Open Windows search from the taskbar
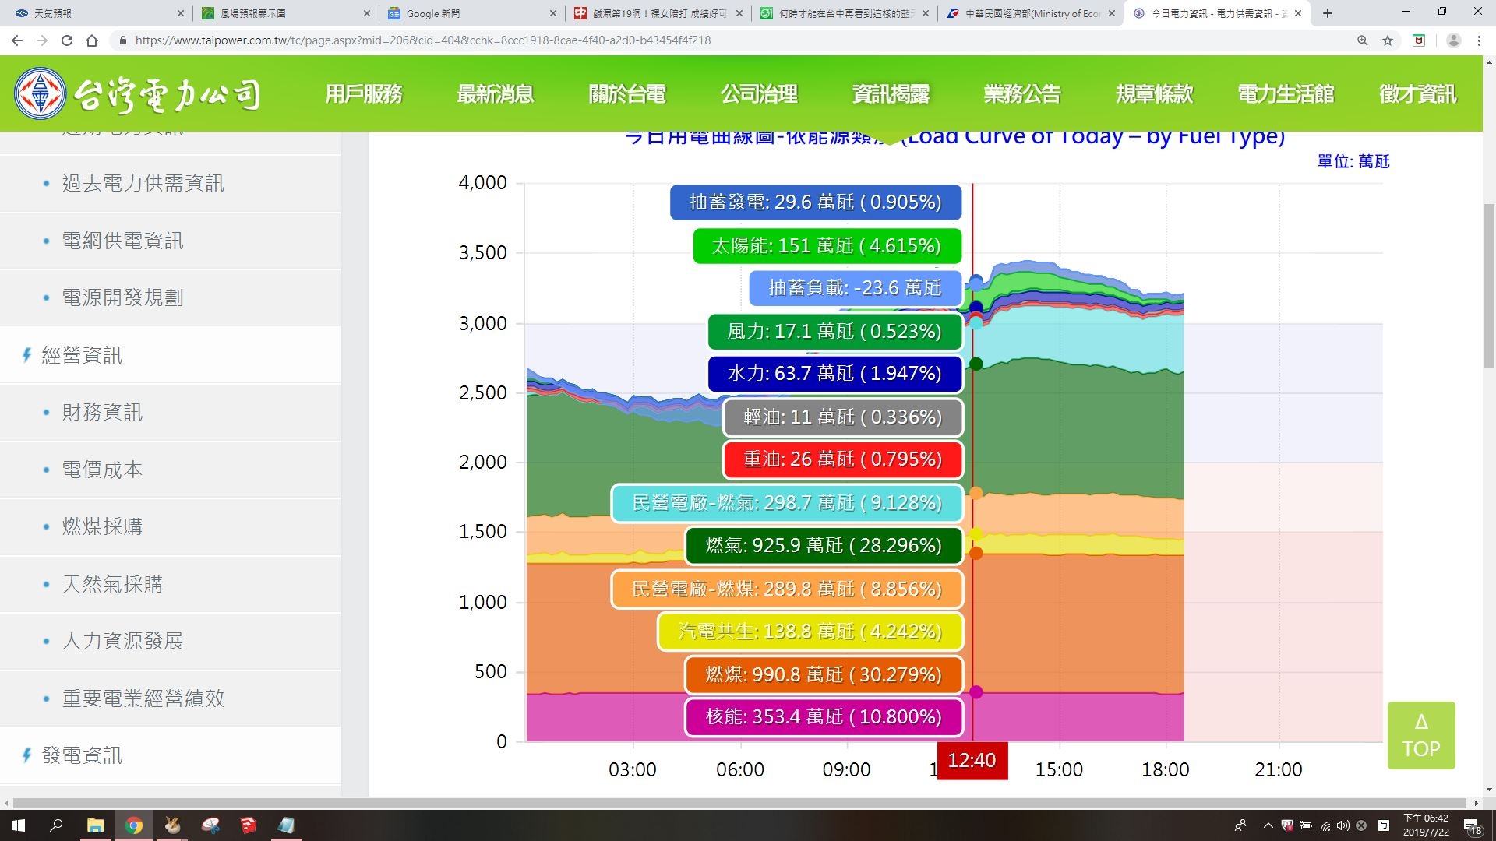1496x841 pixels. point(56,825)
